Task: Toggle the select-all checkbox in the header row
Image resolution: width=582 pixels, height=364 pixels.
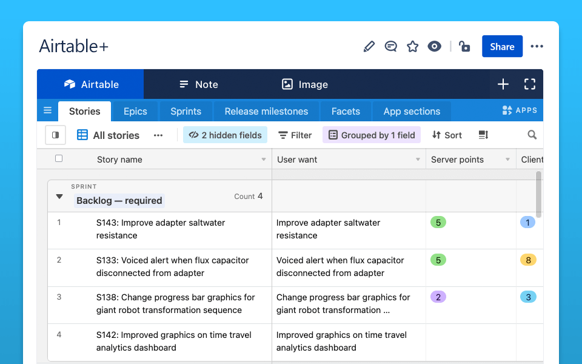Action: 59,158
